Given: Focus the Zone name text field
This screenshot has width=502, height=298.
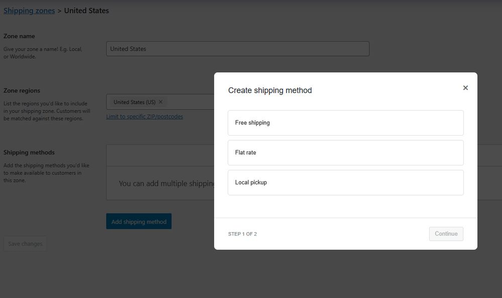Looking at the screenshot, I should (237, 49).
